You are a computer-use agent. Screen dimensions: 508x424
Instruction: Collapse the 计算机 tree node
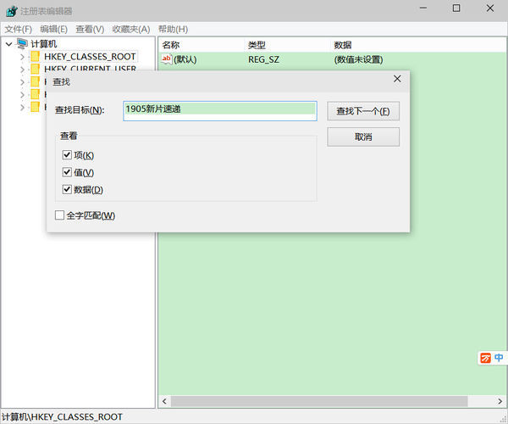[x=9, y=44]
